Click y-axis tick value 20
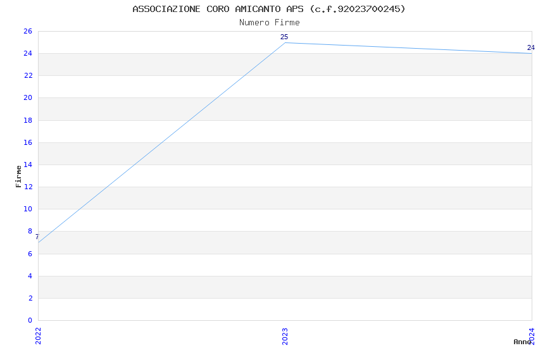The image size is (538, 348). [28, 97]
